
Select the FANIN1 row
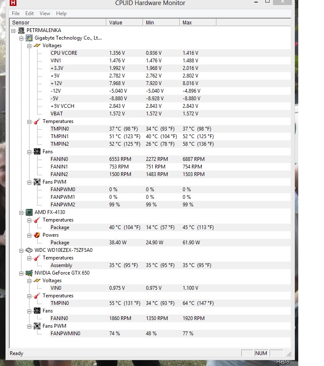coord(170,167)
